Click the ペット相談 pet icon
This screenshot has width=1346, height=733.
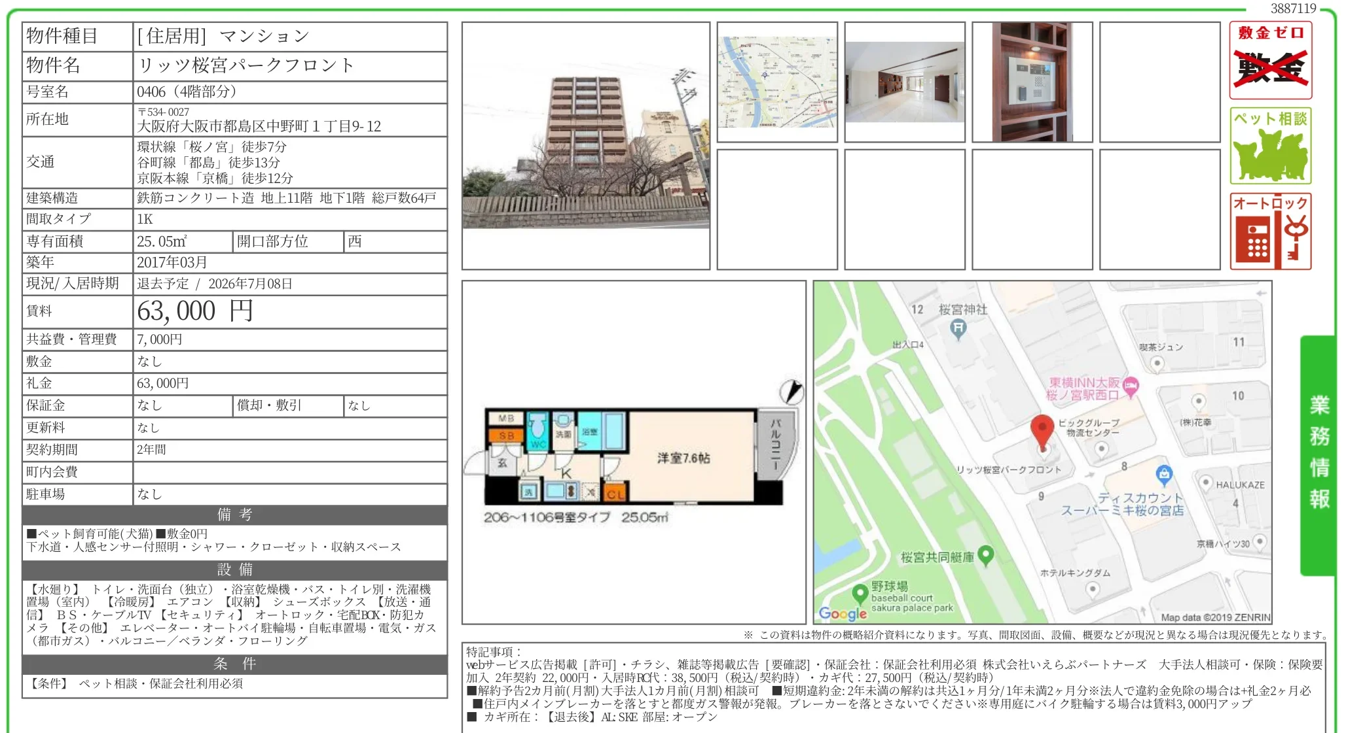[1270, 146]
